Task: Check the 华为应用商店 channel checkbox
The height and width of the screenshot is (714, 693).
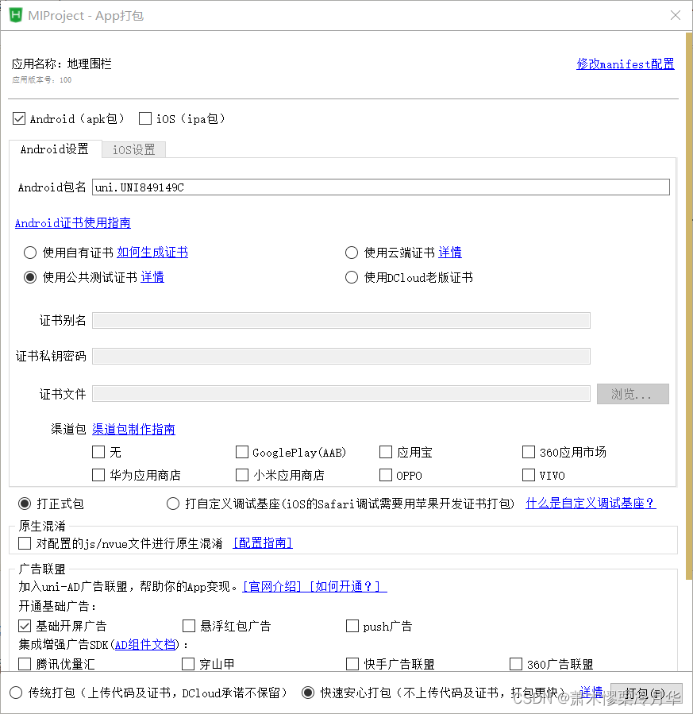Action: click(x=98, y=475)
